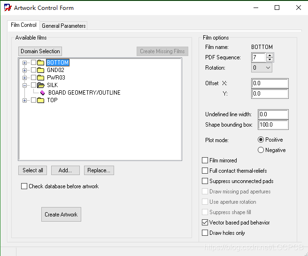Toggle the Film mirrored checkbox

pos(205,160)
